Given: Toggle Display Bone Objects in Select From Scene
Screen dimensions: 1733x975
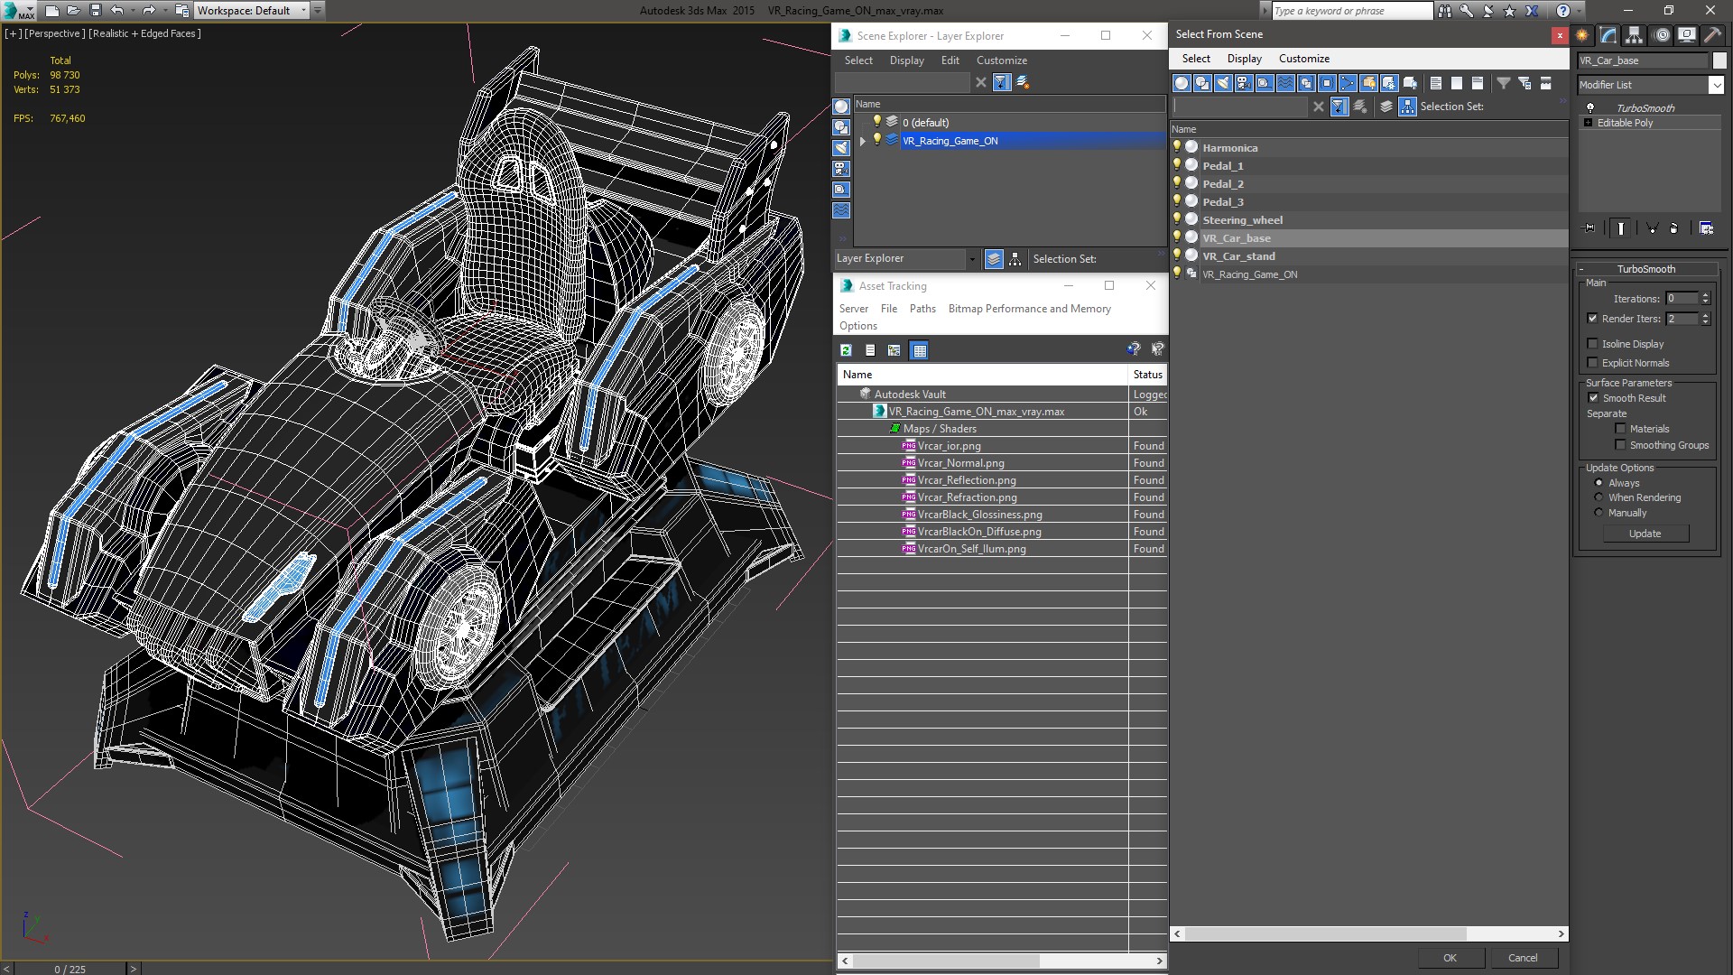Looking at the screenshot, I should 1348,83.
